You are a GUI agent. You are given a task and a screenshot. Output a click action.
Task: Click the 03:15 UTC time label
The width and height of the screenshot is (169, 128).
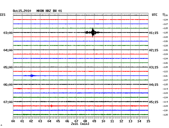154,67
